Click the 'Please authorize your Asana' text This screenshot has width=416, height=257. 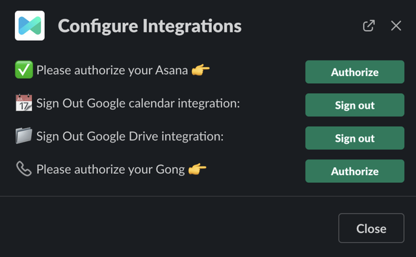tap(112, 70)
